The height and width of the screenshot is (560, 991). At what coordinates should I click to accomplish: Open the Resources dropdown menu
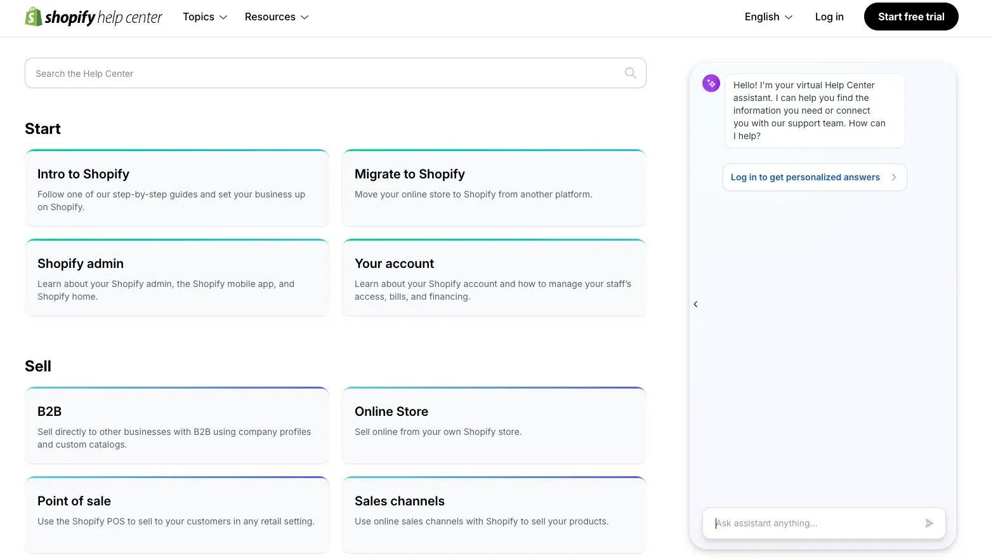tap(277, 17)
